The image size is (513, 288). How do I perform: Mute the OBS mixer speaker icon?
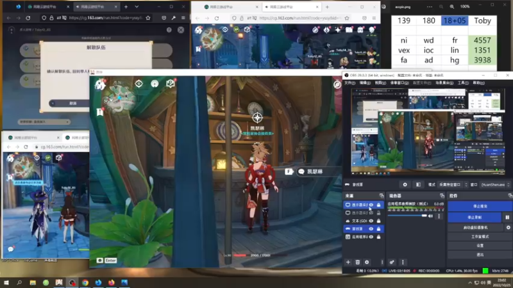[430, 216]
